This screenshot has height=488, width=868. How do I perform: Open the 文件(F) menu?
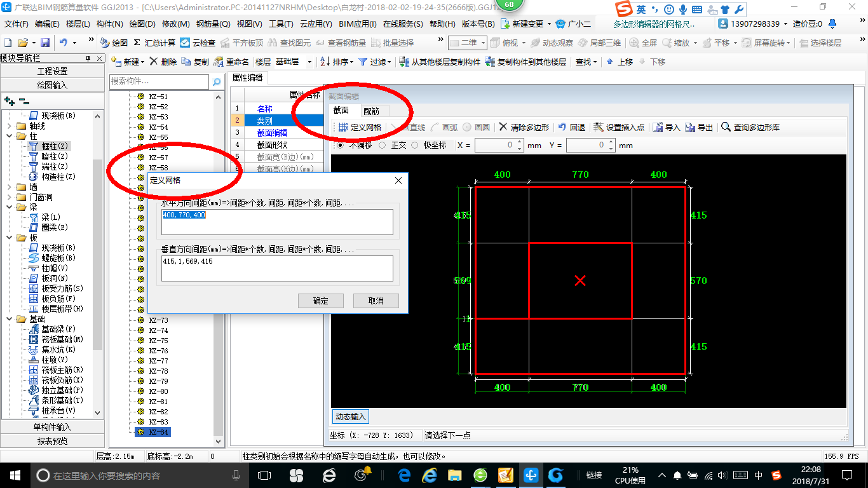(17, 24)
